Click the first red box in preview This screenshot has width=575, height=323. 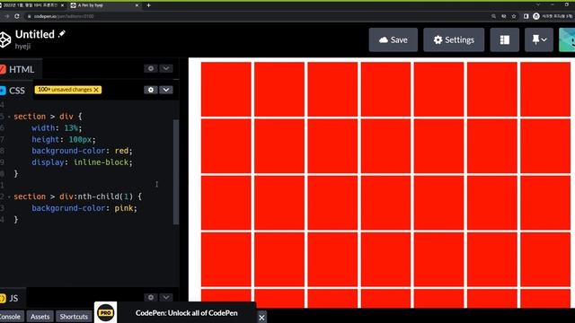tap(226, 90)
